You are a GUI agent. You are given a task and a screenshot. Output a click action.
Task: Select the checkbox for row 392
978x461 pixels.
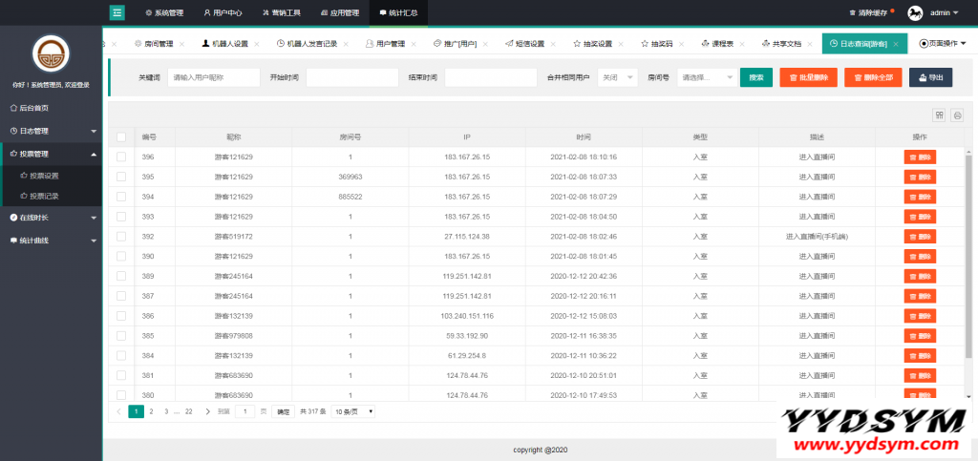point(121,236)
